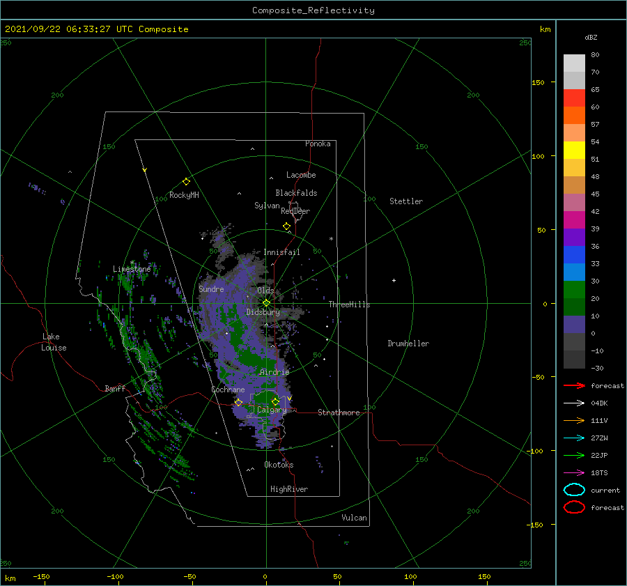Pick the yellow 51–54 dBZ swatch
This screenshot has height=586, width=627.
click(x=574, y=151)
